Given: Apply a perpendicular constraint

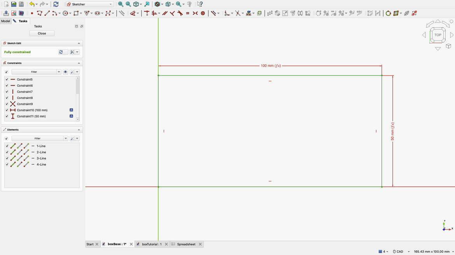Looking at the screenshot, I should (172, 13).
